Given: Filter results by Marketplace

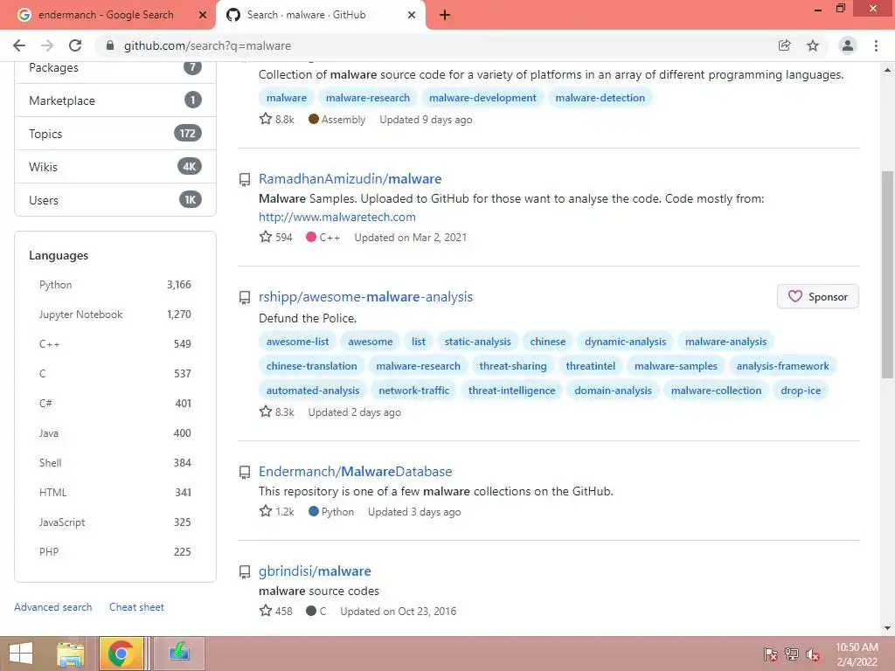Looking at the screenshot, I should (115, 100).
